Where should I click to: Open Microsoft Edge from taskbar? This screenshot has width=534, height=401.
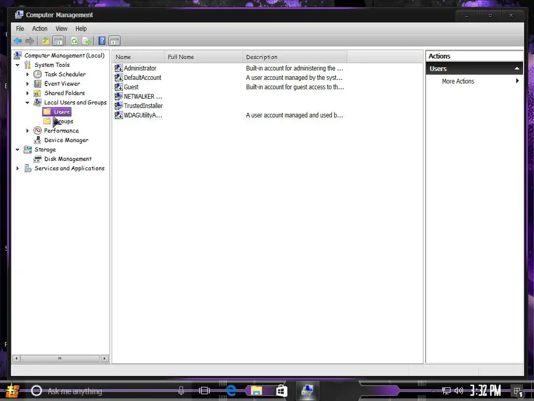(231, 391)
